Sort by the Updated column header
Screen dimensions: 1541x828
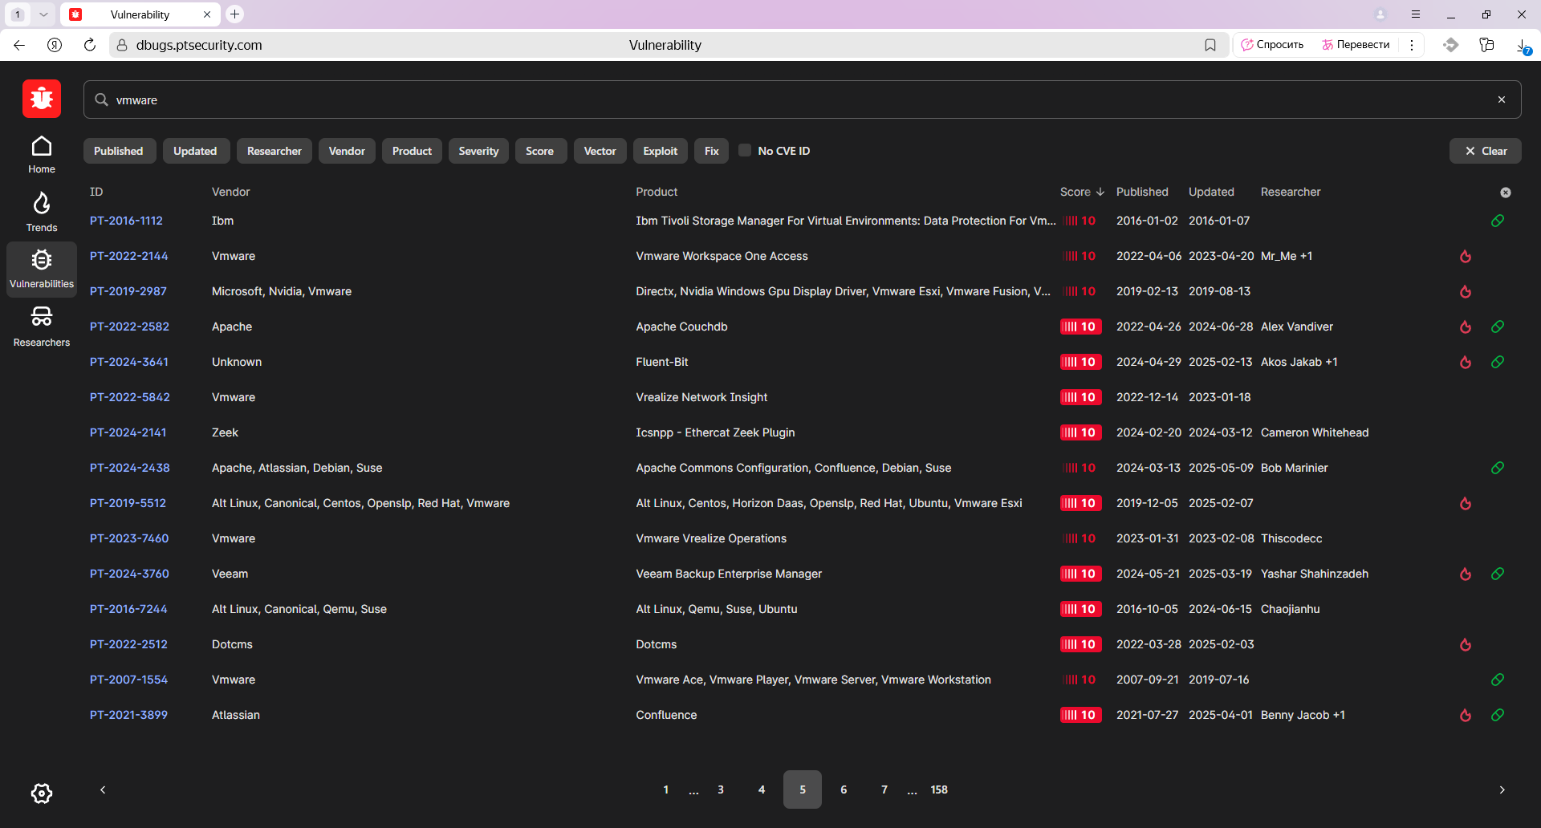click(1211, 192)
